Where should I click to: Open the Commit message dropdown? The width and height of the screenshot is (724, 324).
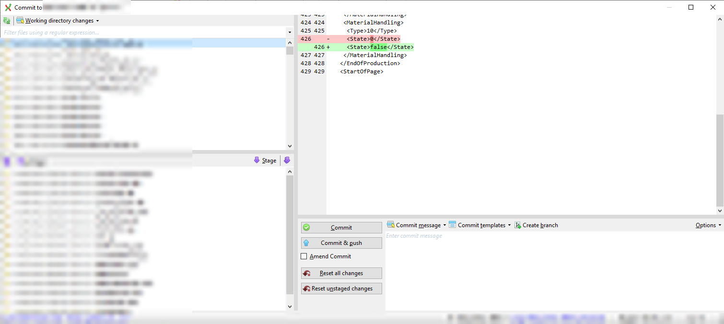(417, 225)
